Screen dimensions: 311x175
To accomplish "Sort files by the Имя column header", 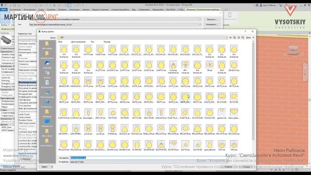I will (x=60, y=42).
